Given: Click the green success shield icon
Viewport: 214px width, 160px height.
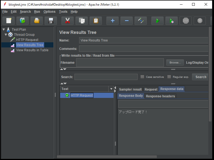Looking at the screenshot, I should coord(67,95).
